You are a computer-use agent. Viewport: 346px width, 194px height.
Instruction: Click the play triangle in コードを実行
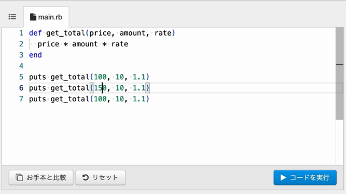[283, 177]
